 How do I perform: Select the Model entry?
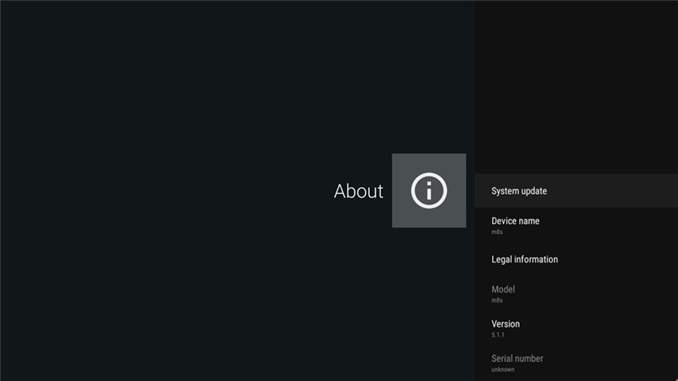tap(503, 290)
